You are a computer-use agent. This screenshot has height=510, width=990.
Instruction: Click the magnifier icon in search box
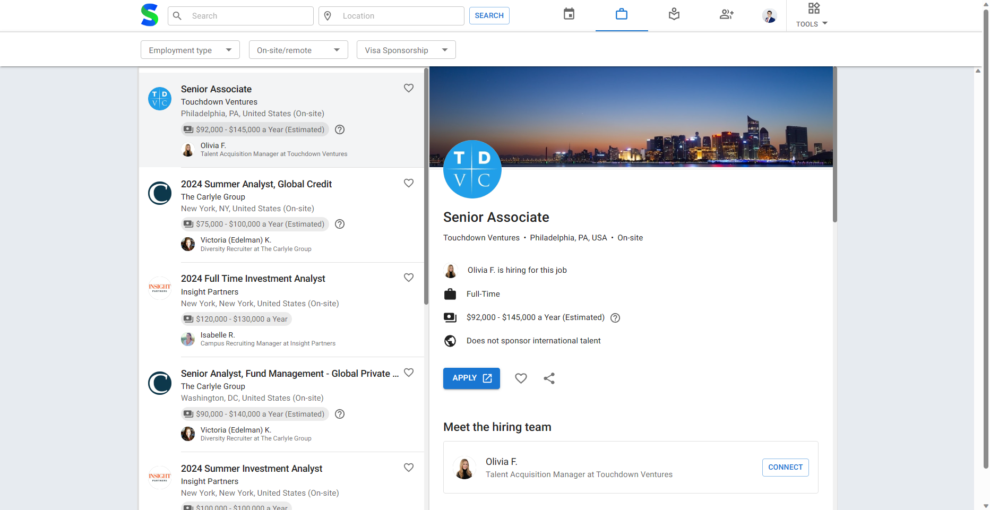point(177,16)
